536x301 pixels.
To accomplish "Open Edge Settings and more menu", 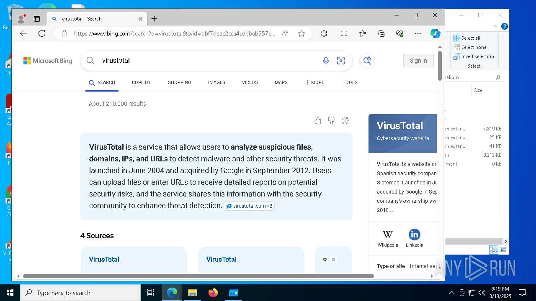I will click(x=417, y=33).
